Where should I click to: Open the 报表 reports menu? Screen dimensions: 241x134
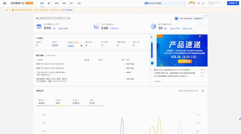point(57,3)
